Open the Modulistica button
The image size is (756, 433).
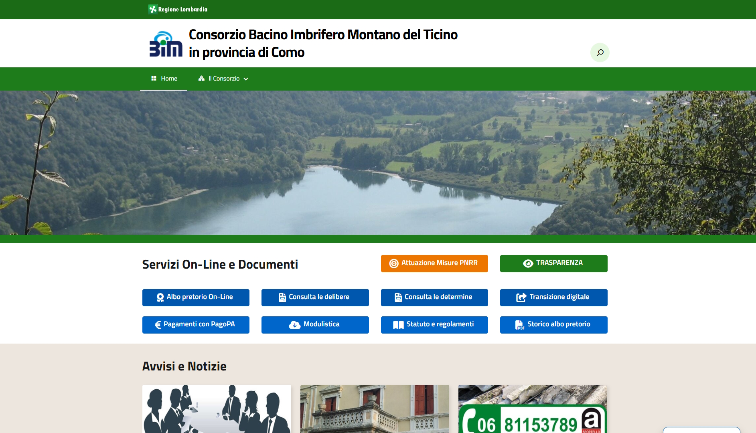click(x=315, y=325)
